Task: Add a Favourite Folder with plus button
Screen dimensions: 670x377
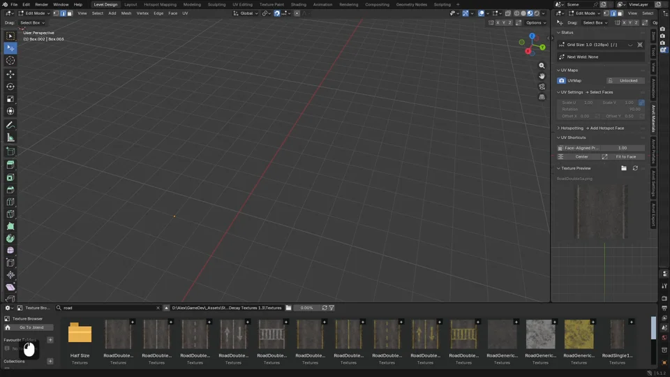Action: [50, 340]
